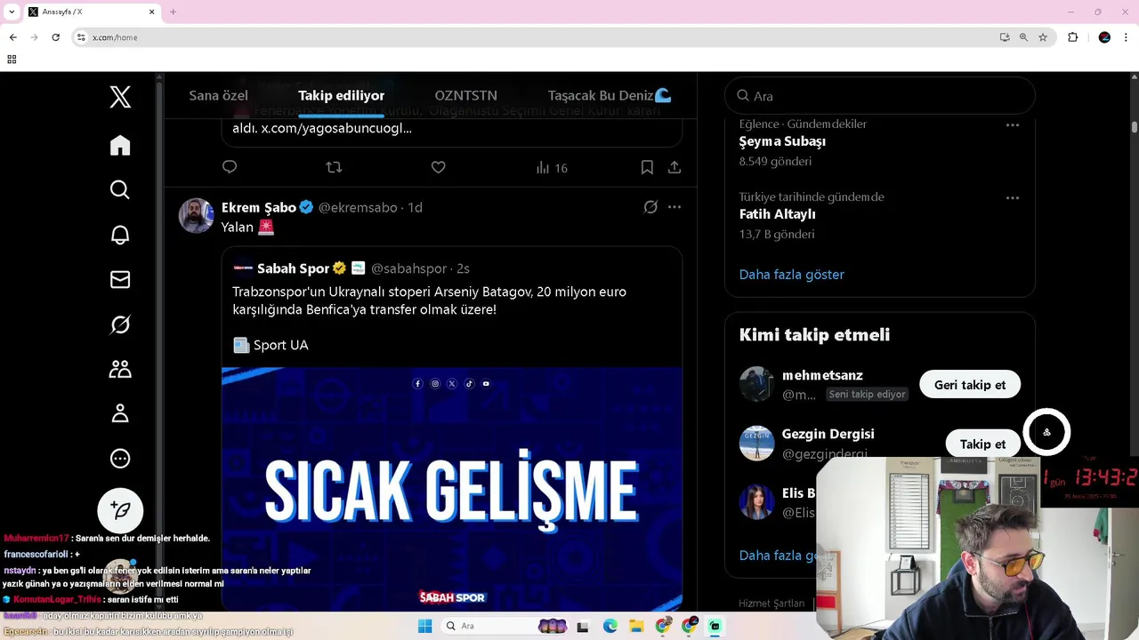Open Messages envelope in sidebar
Image resolution: width=1139 pixels, height=640 pixels.
[120, 280]
